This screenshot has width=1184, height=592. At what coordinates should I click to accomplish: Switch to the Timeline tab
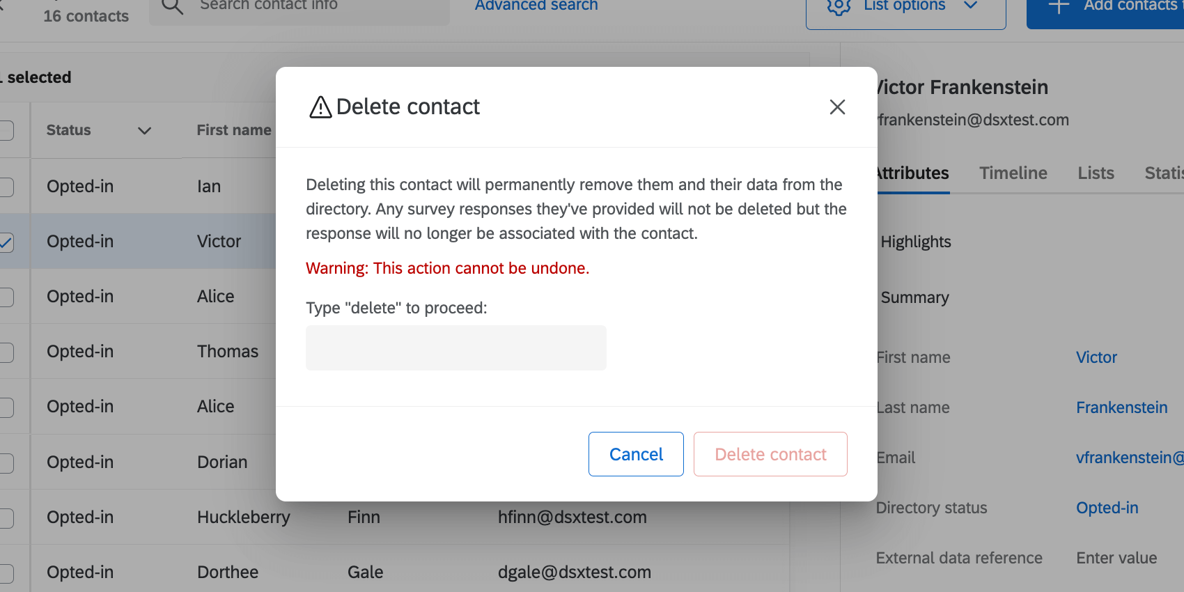(x=1013, y=173)
